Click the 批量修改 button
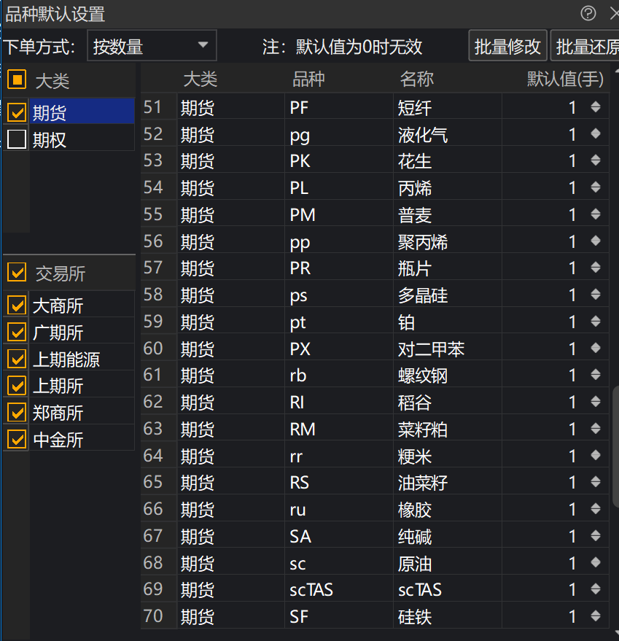Screen dimensions: 619x641 pyautogui.click(x=507, y=47)
